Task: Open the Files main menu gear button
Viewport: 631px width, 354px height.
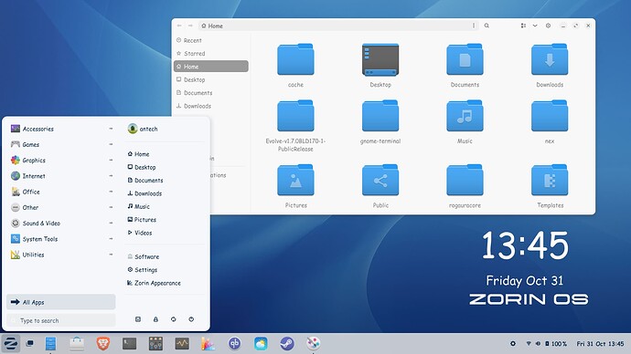Action: click(x=548, y=26)
